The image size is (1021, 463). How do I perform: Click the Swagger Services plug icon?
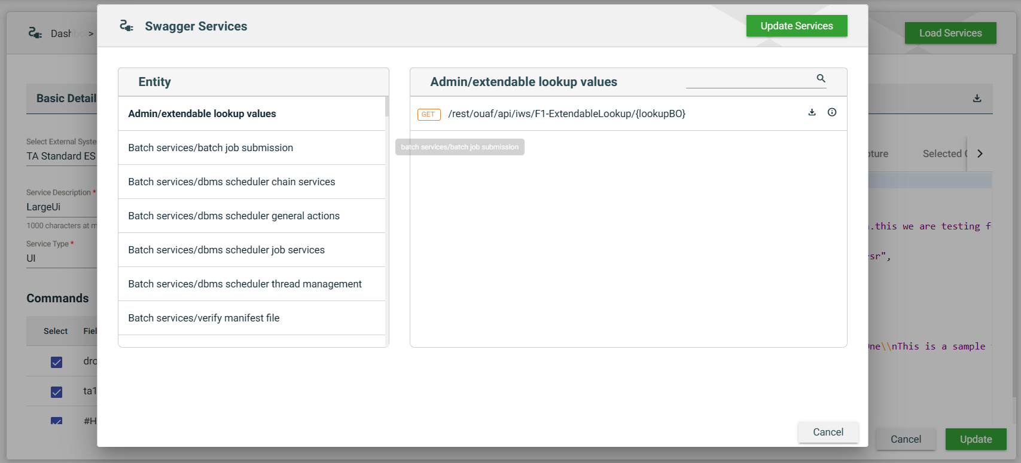pyautogui.click(x=126, y=26)
